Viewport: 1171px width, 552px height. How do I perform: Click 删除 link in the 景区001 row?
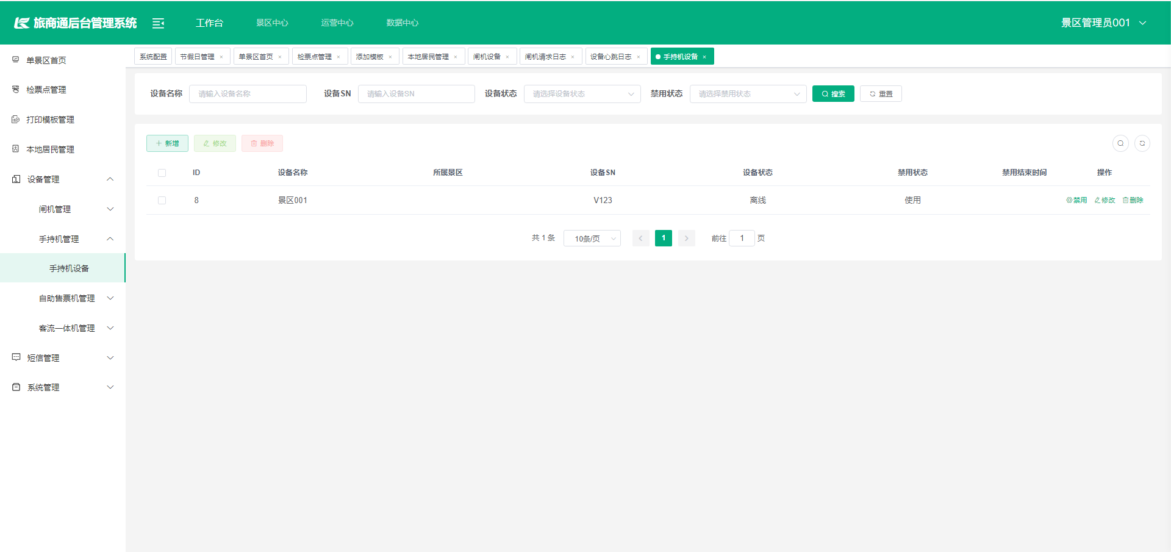[x=1133, y=200]
